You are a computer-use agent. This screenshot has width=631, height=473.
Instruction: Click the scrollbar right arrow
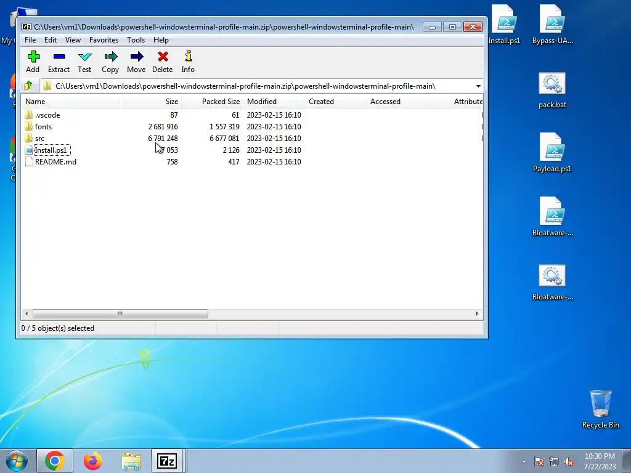[x=478, y=313]
